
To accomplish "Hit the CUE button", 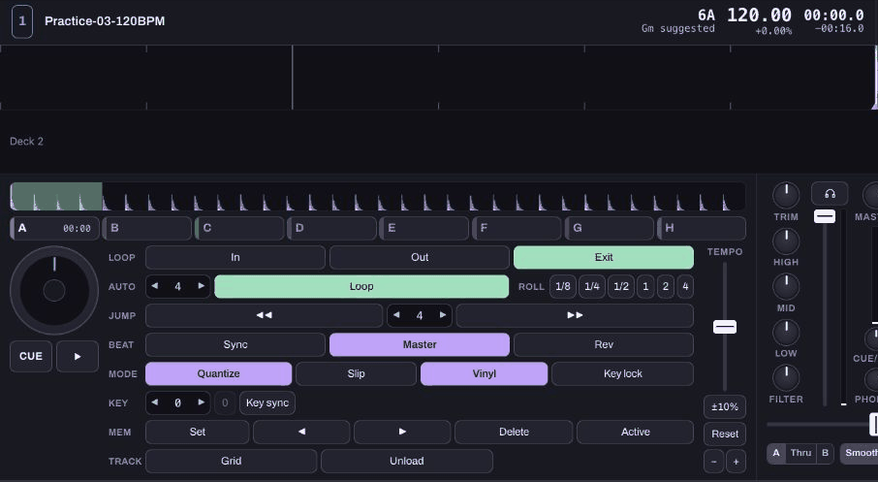I will (31, 357).
